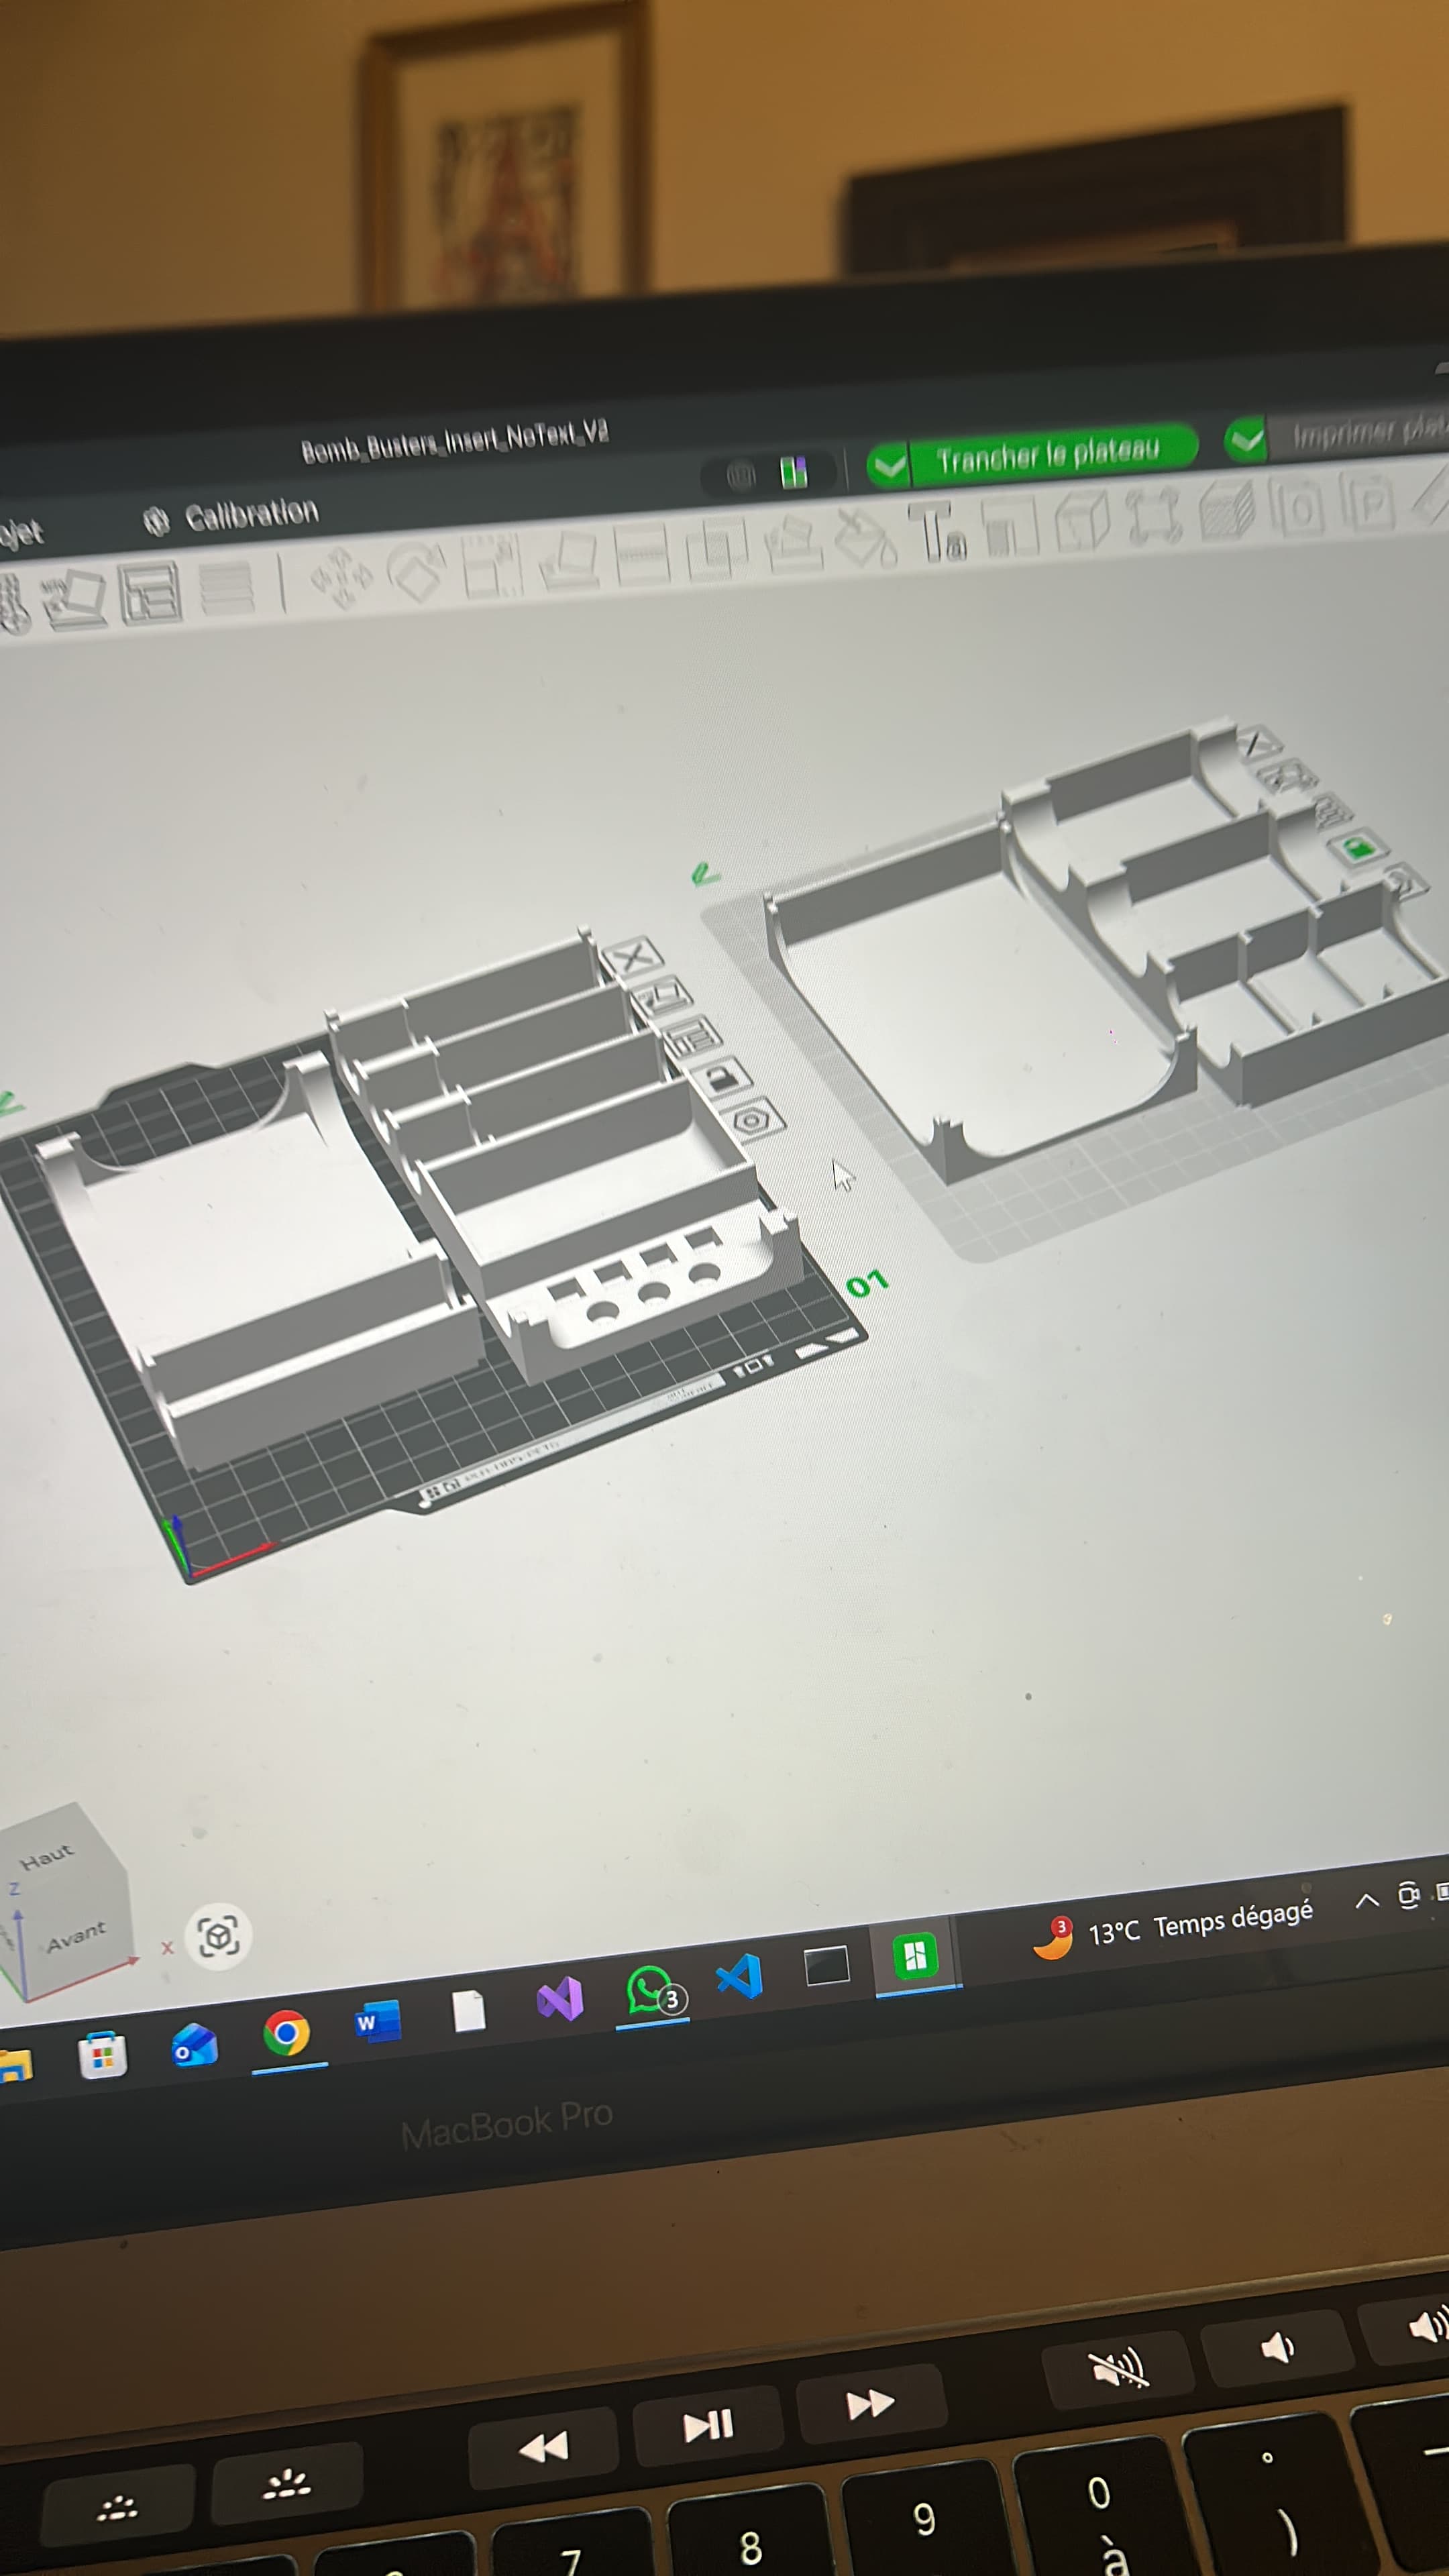This screenshot has width=1449, height=2576.
Task: Open Microsoft Store from the taskbar
Action: 102,2056
